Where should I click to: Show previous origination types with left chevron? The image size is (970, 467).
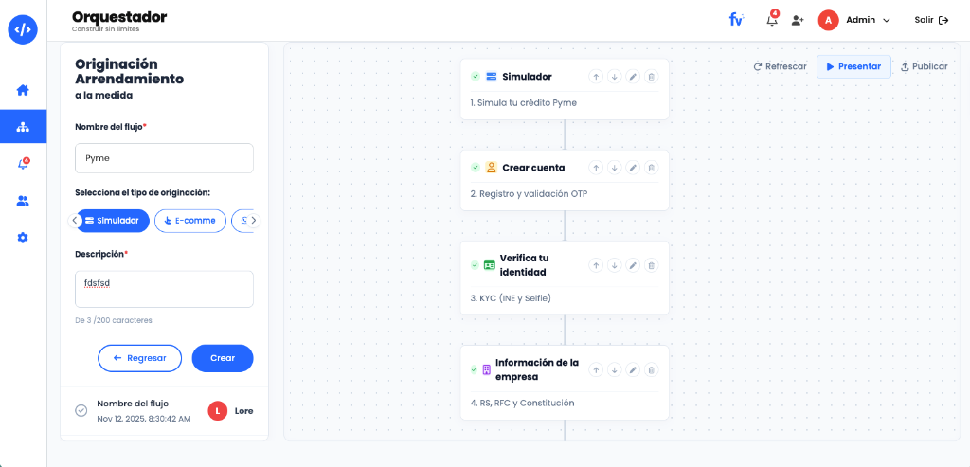pyautogui.click(x=75, y=220)
